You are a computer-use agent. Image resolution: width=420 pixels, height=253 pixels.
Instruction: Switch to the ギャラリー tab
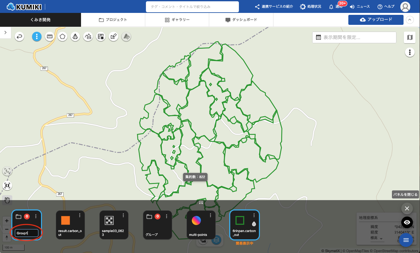tap(177, 20)
